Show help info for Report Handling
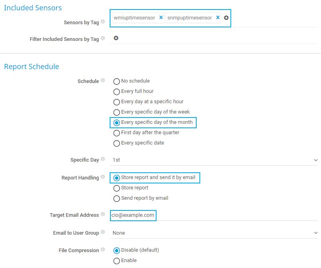Image resolution: width=321 pixels, height=268 pixels. coord(103,177)
